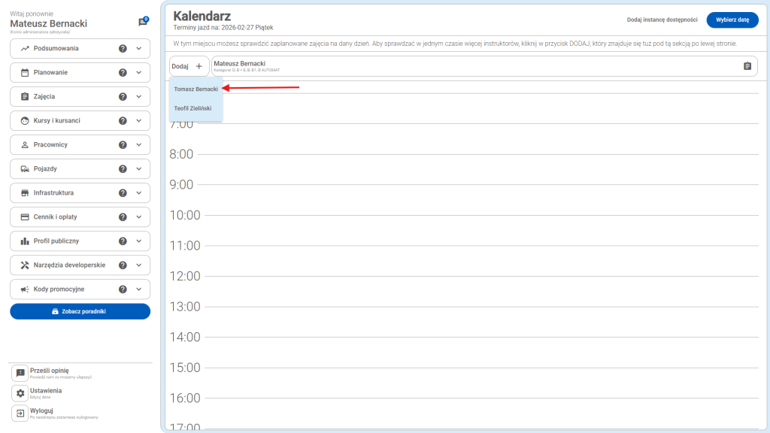Screen dimensions: 770x433
Task: Click the Kody promocyjne megaphone icon
Action: [x=25, y=289]
